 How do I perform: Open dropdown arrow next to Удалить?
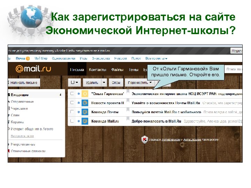click(x=104, y=83)
